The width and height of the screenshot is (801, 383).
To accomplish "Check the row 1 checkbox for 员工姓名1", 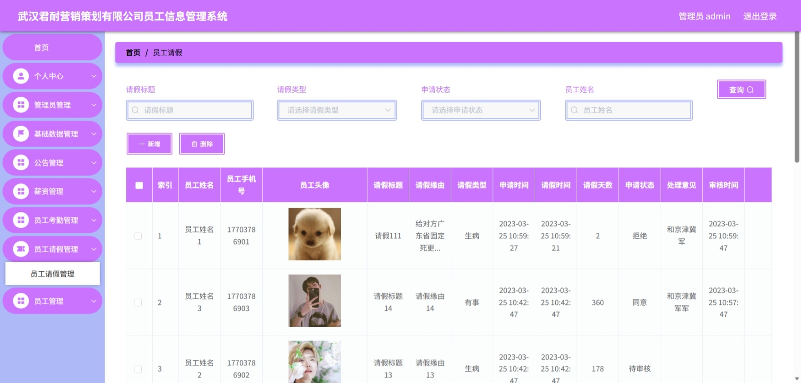I will pos(138,236).
